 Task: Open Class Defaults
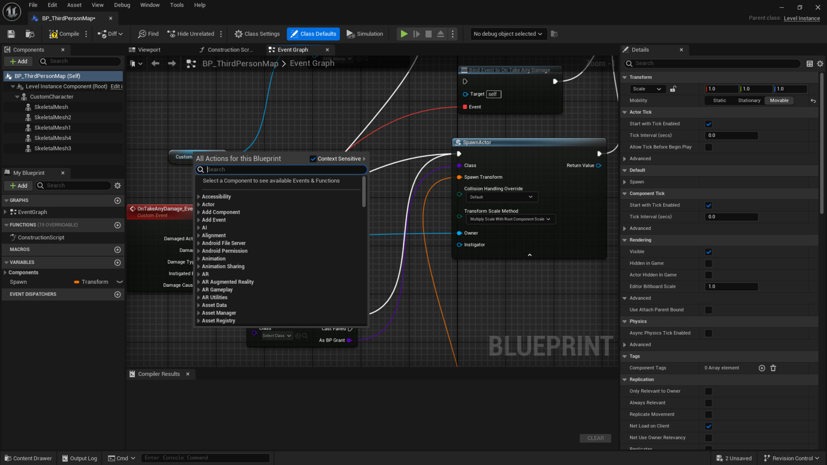(313, 34)
